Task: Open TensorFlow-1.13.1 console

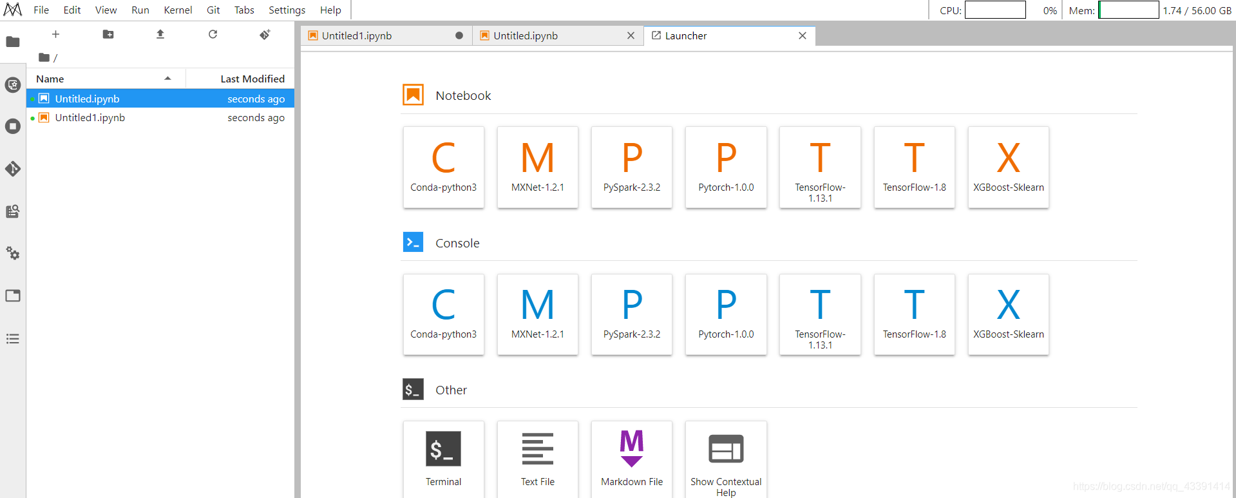Action: [820, 314]
